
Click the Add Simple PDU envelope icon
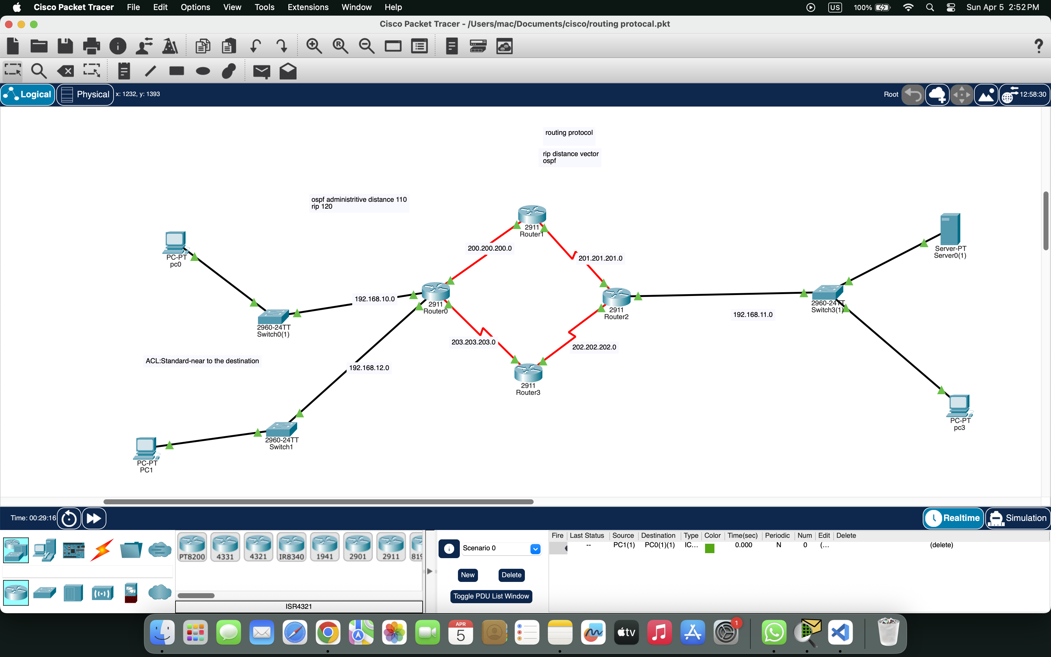[261, 71]
